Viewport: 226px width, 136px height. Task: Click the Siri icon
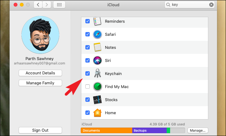click(97, 60)
